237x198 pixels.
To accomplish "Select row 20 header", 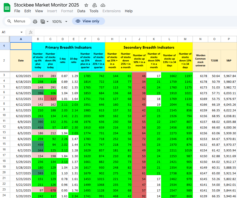I will [5, 173].
